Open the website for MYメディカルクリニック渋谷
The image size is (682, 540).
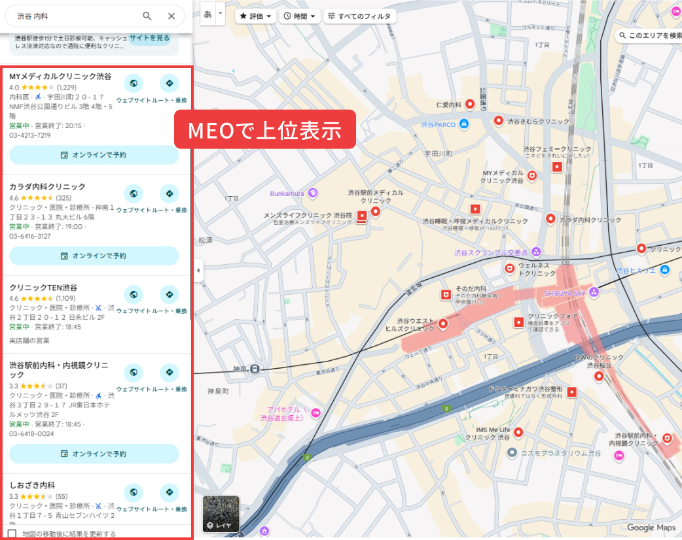[134, 84]
